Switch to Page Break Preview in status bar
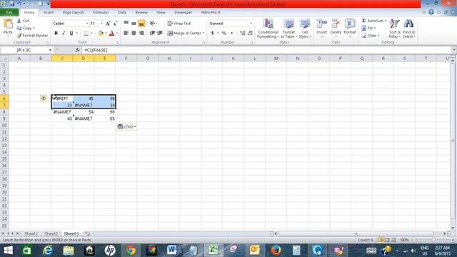Viewport: 457px width, 257px height. [x=393, y=240]
